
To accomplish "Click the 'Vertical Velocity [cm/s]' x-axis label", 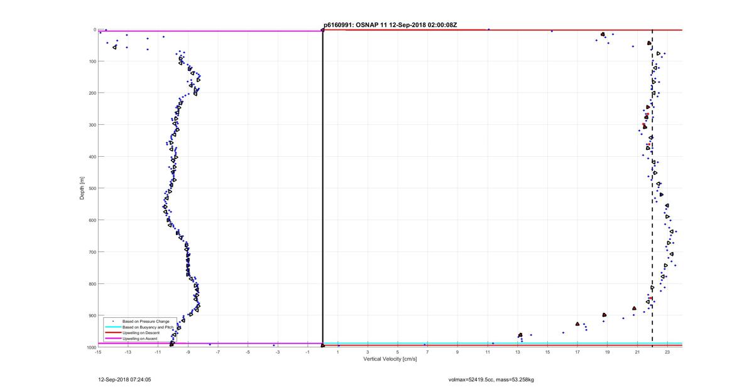I will [390, 359].
